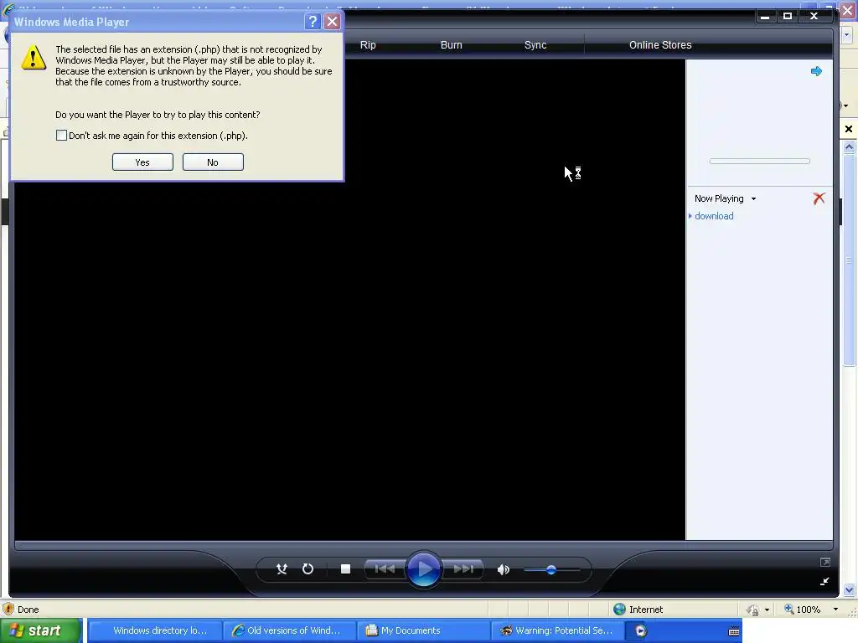Viewport: 858px width, 643px height.
Task: Open the Media Player taskbar button
Action: click(641, 630)
